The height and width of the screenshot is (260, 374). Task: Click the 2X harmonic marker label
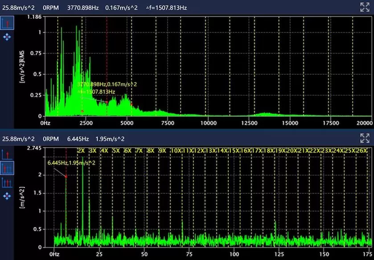[81, 151]
